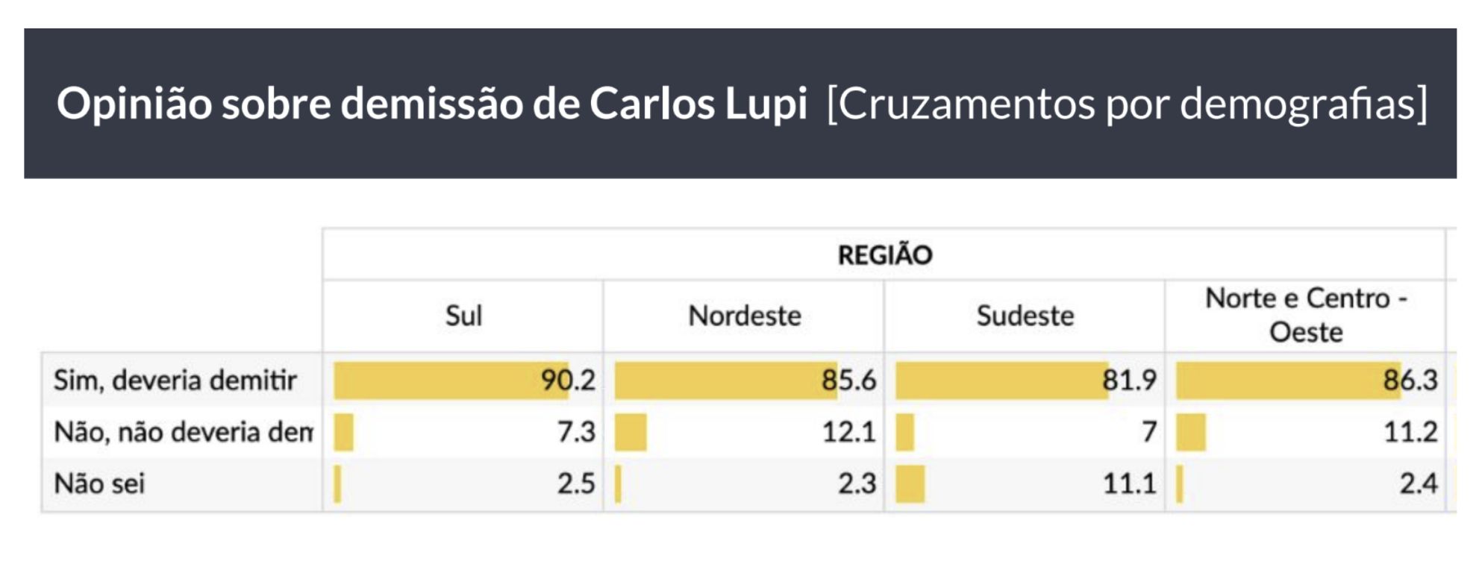Screen dimensions: 1479x576
Task: Click the 2.5 'Não sei' cell under Sul
Action: click(463, 483)
